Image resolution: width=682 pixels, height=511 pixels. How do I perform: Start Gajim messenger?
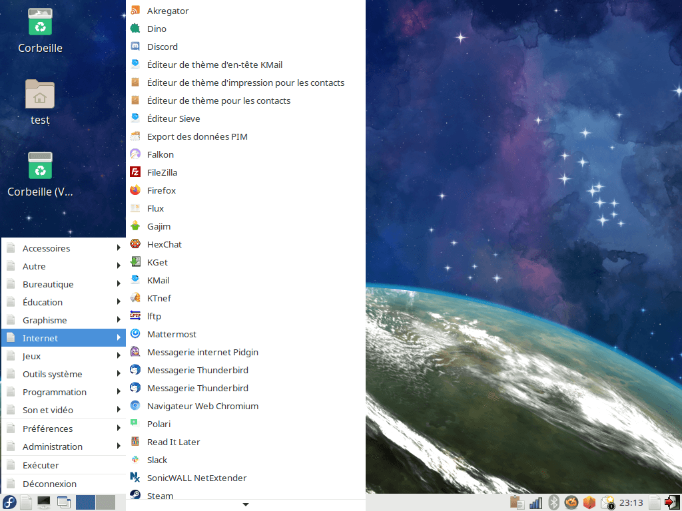tap(245, 226)
